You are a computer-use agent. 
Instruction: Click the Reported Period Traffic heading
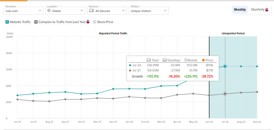pos(113,33)
